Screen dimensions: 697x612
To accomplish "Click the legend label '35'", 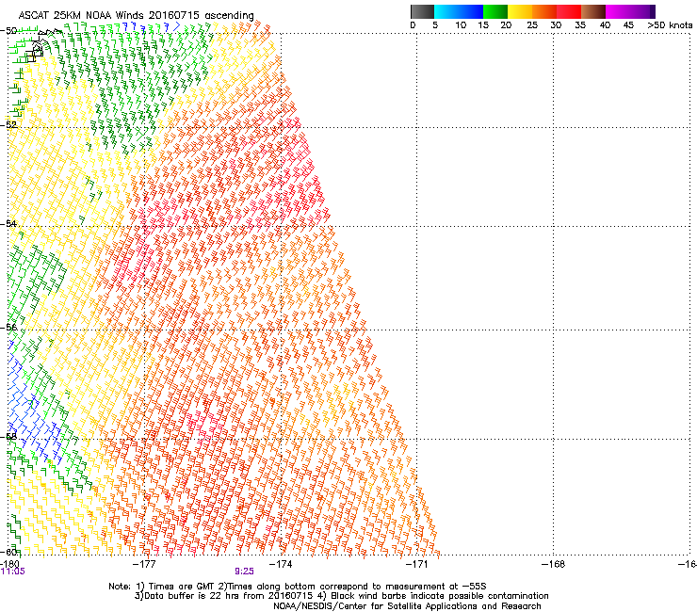I will [x=580, y=25].
